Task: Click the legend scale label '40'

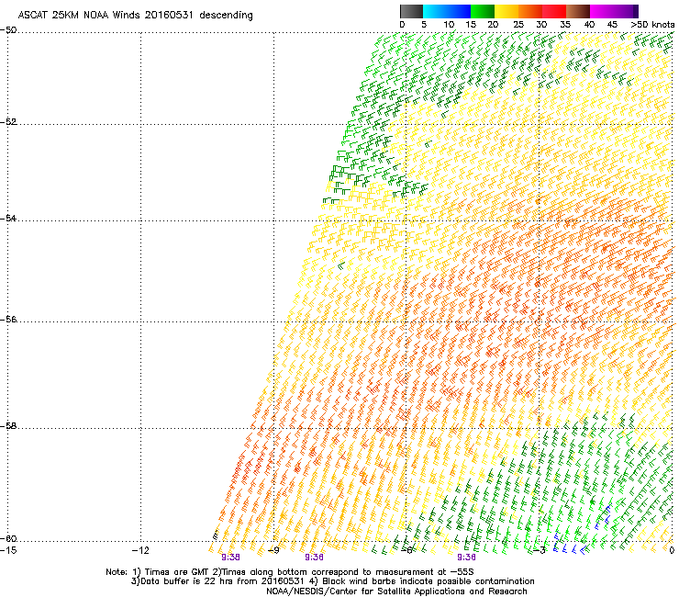Action: pos(589,25)
